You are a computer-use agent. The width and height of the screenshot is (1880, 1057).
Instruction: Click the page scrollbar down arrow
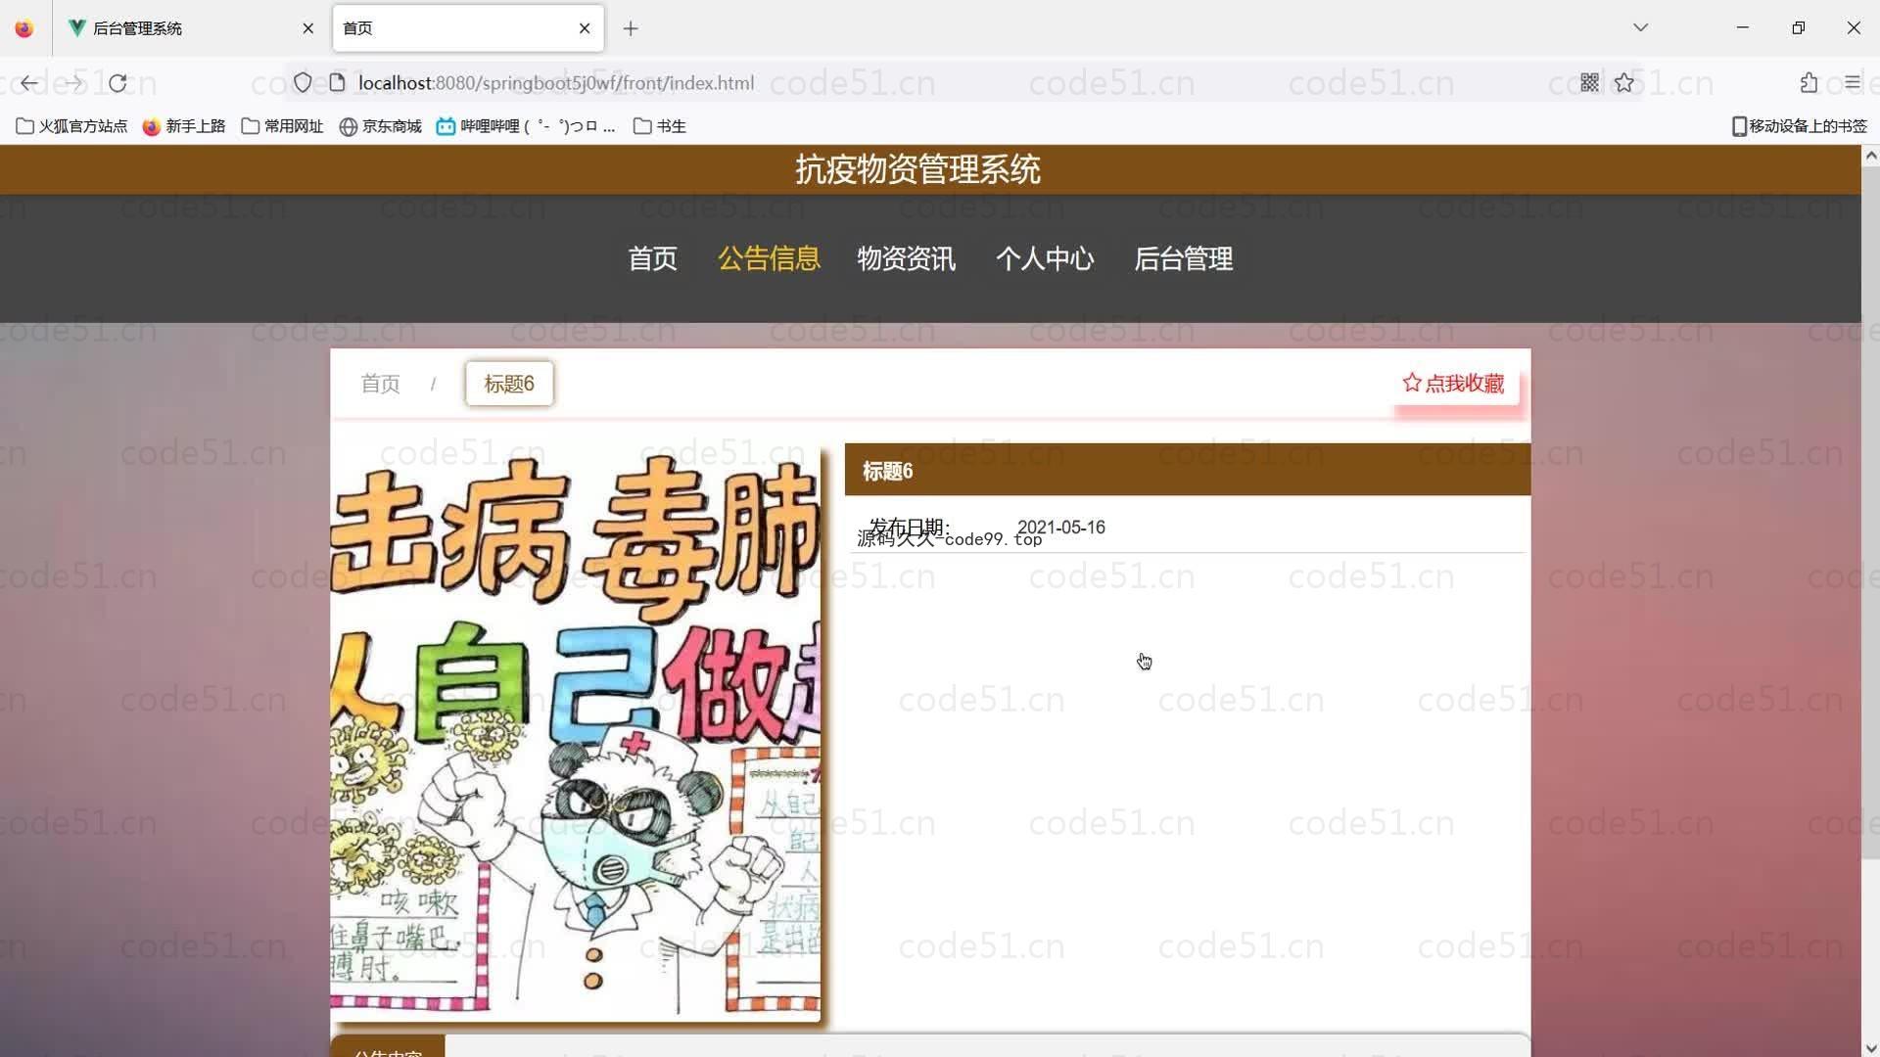pyautogui.click(x=1870, y=1048)
